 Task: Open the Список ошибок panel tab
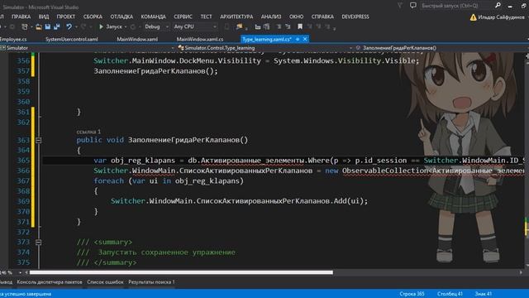[x=105, y=281]
